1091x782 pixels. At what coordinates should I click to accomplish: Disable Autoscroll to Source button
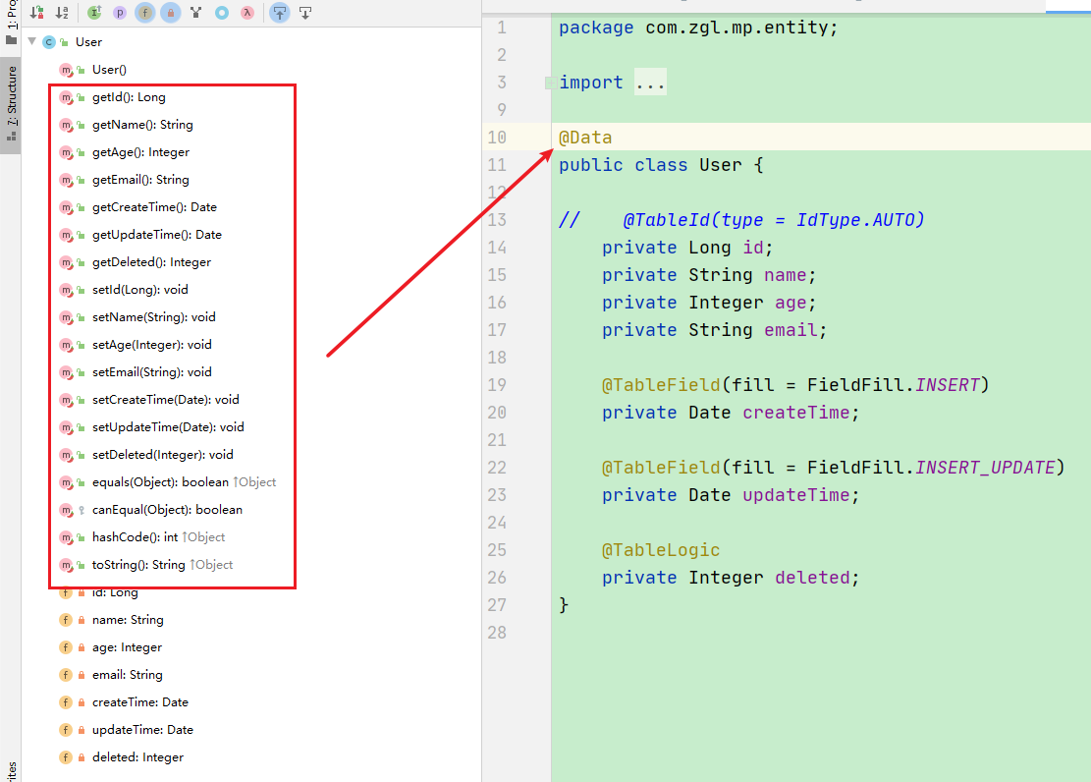tap(280, 13)
